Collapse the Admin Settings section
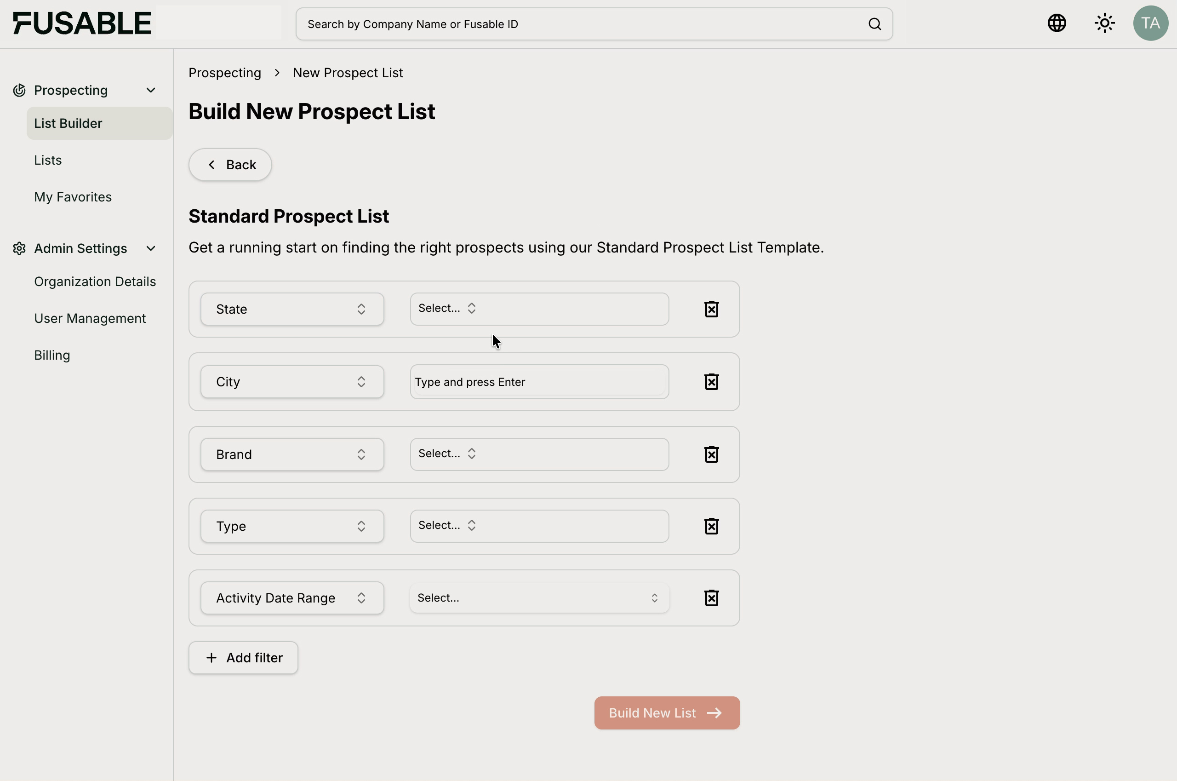This screenshot has width=1177, height=781. (x=150, y=248)
